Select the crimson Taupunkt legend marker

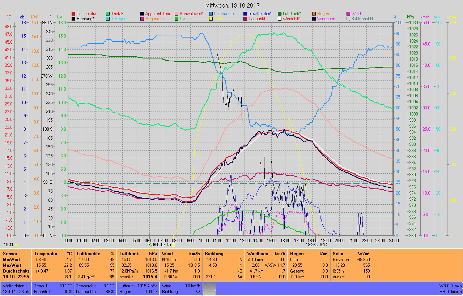coord(245,19)
